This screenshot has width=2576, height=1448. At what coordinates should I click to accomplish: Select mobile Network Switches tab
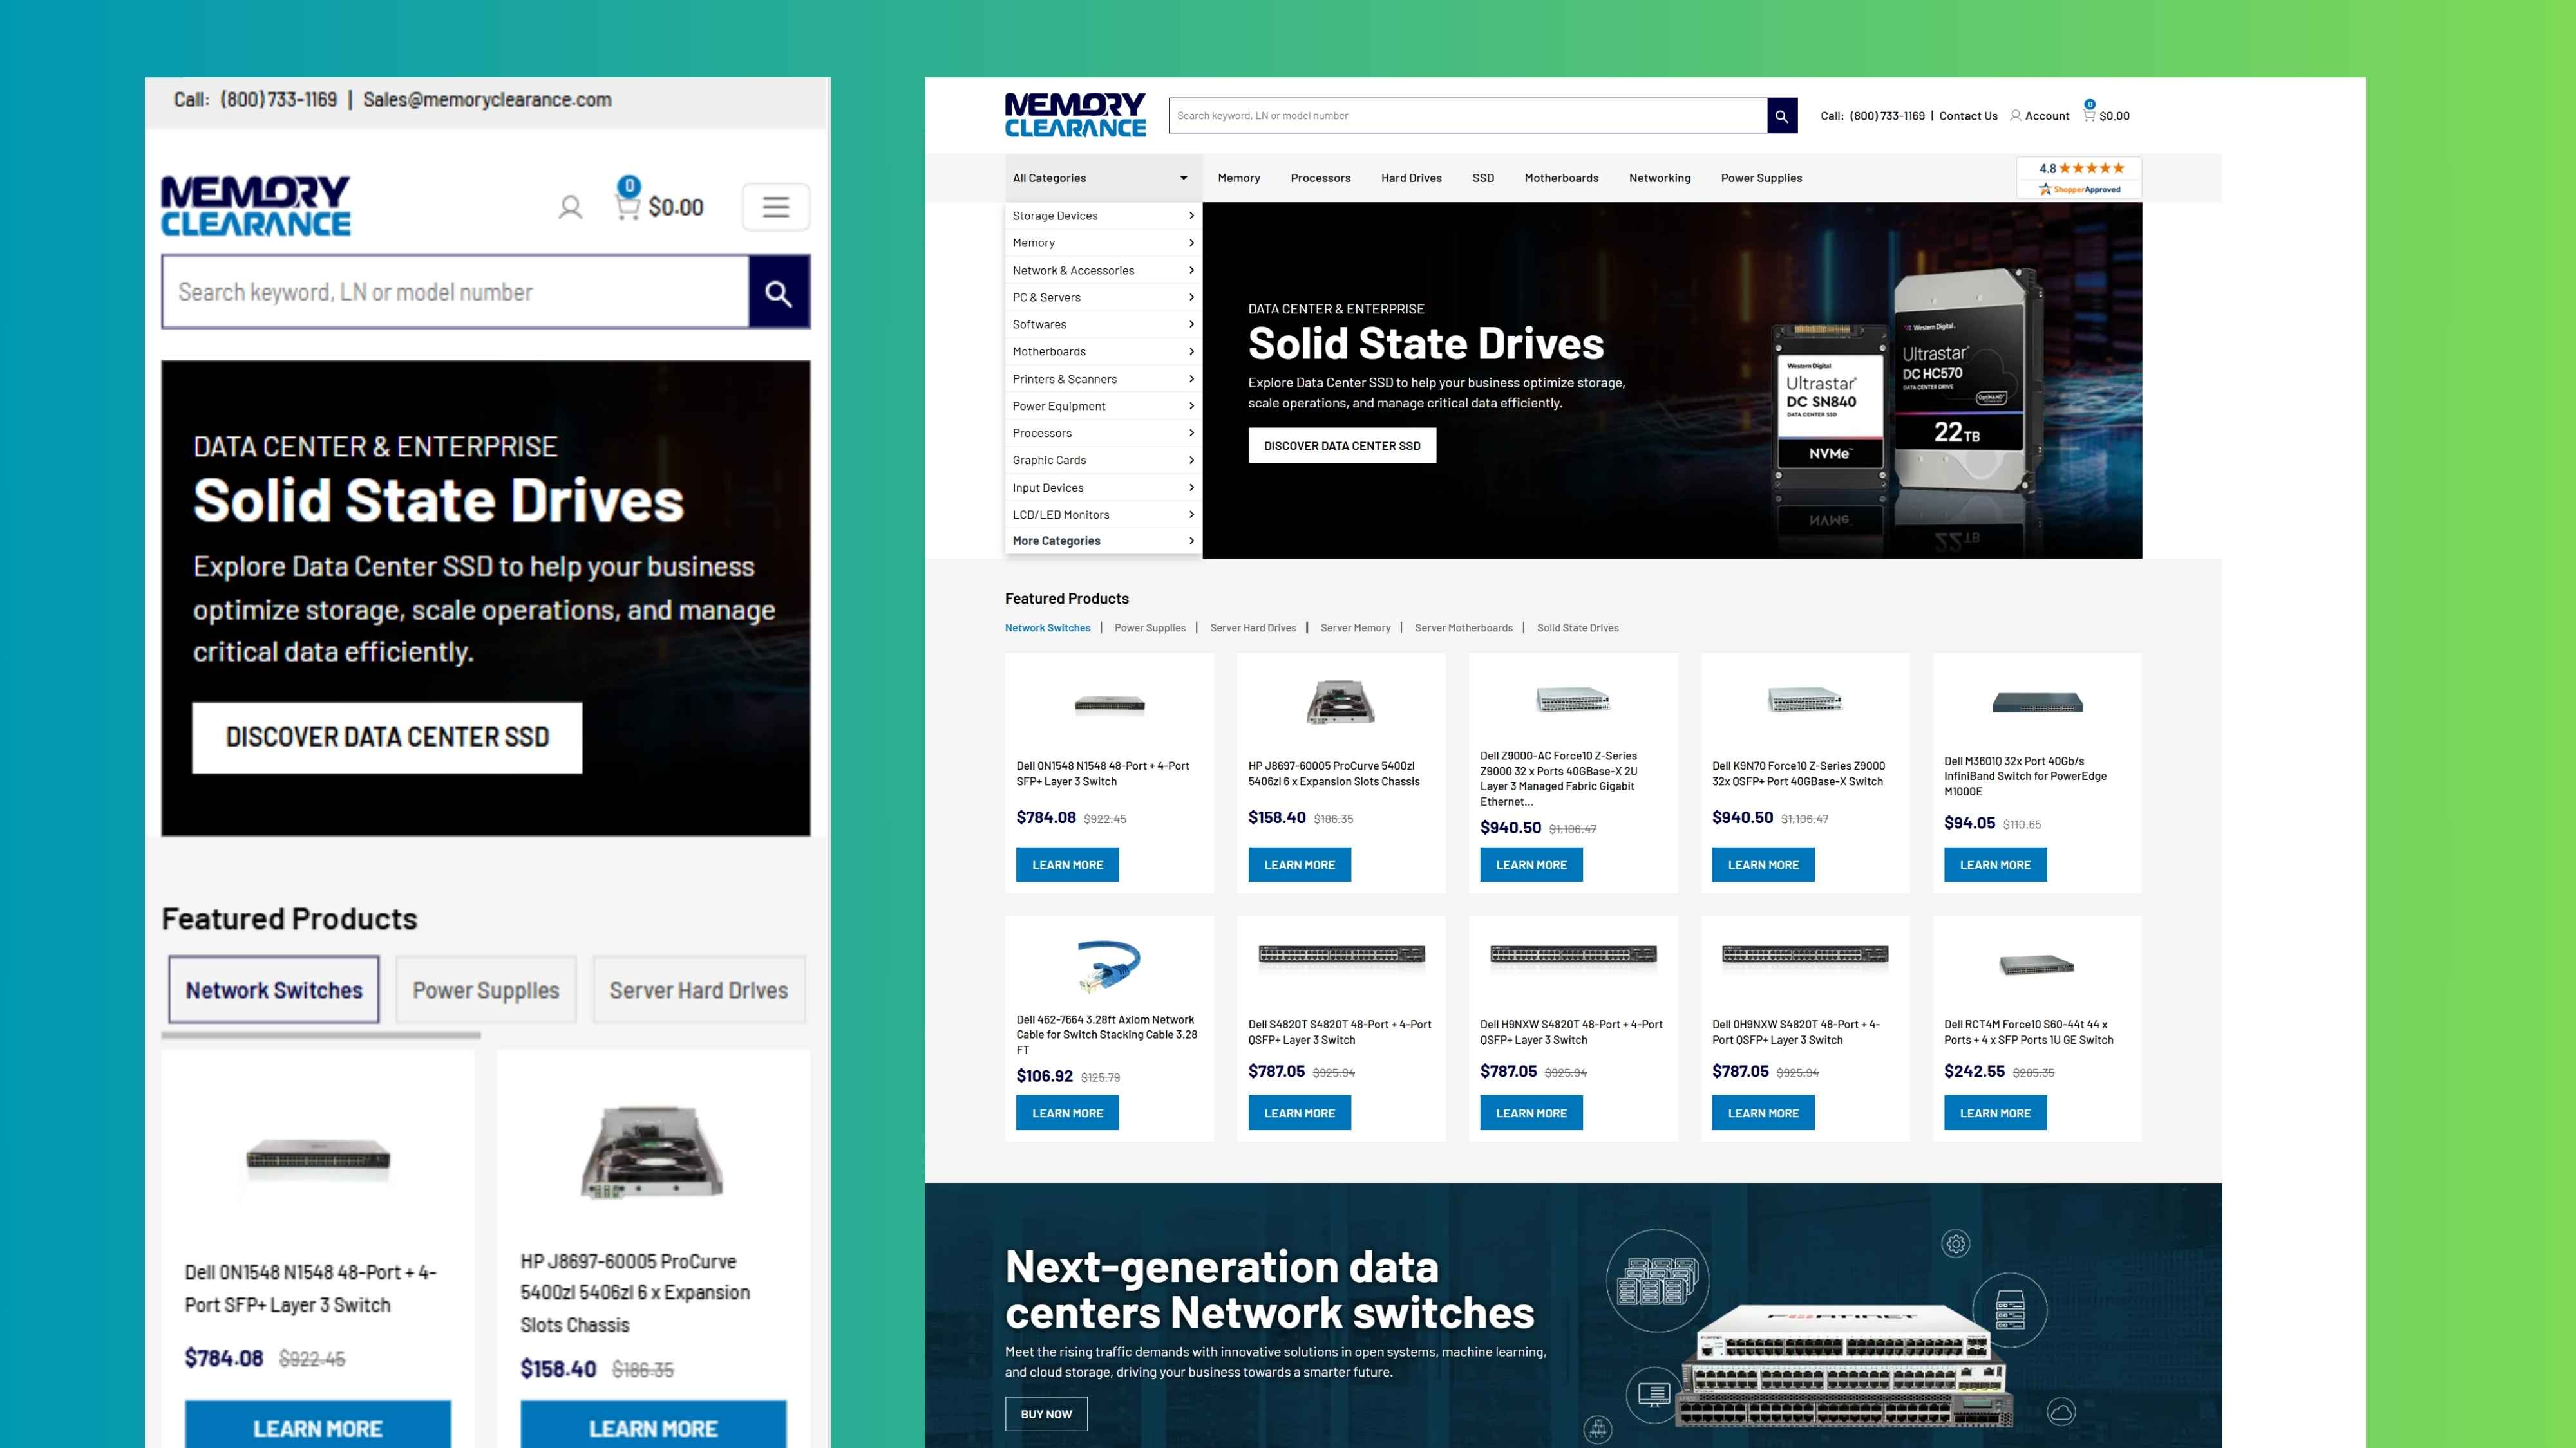(x=274, y=989)
